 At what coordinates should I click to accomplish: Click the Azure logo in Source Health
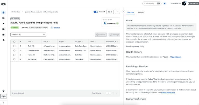(105, 23)
